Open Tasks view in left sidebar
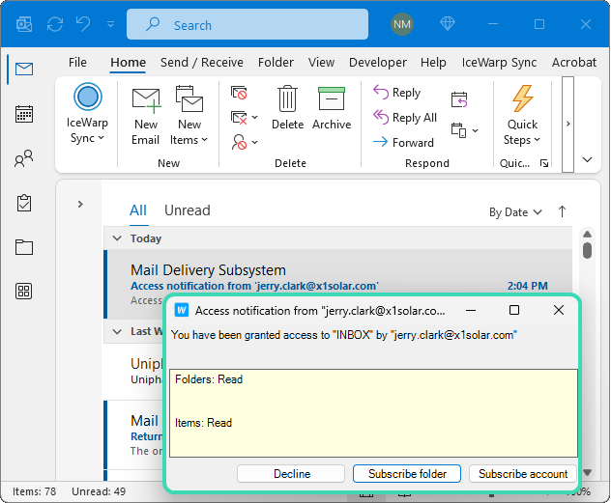 pos(24,203)
